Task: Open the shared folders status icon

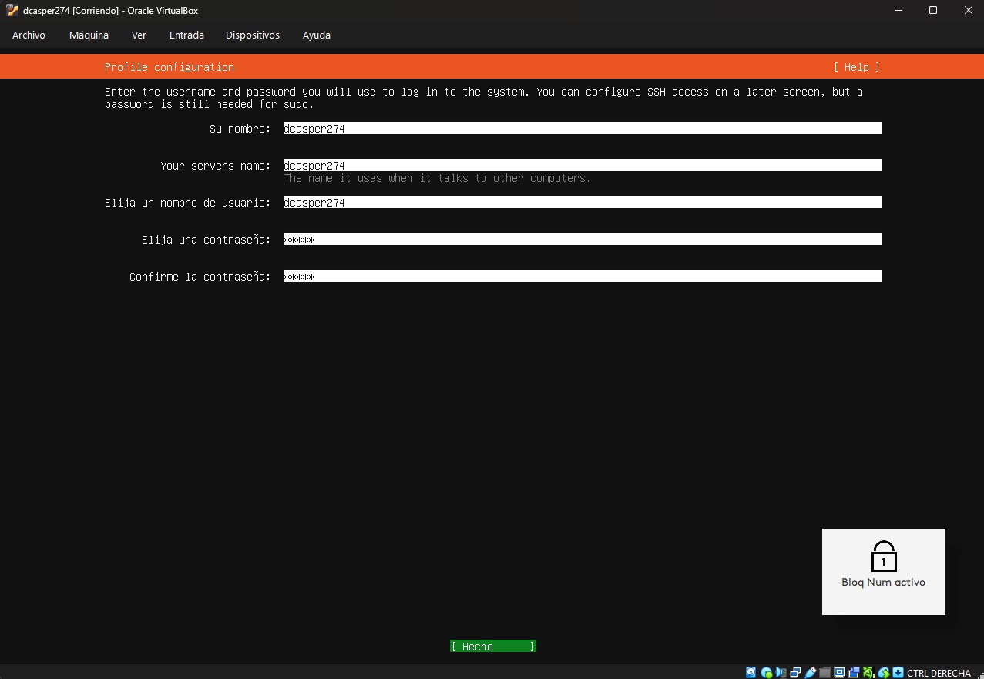Action: coord(824,672)
